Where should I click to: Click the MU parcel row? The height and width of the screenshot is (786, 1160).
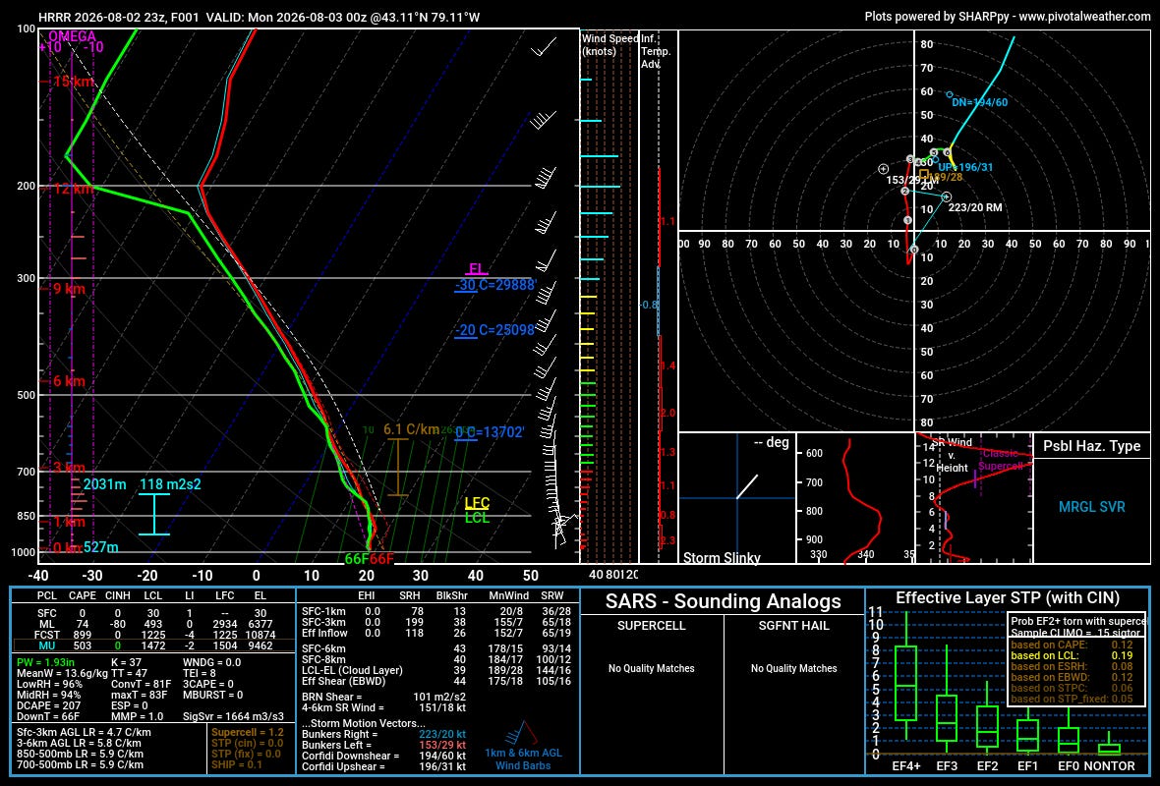point(152,646)
